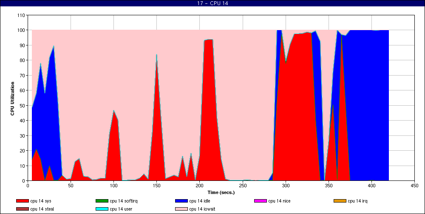Click the 400 tick label on time axis
The height and width of the screenshot is (214, 425).
(x=371, y=186)
